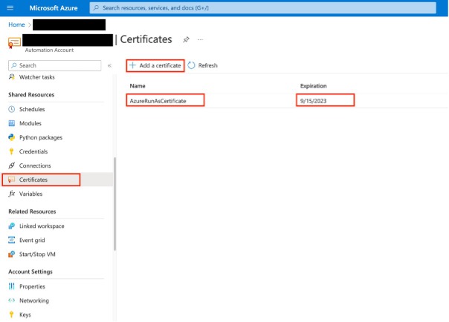Click the Connections plug icon
This screenshot has height=322, width=449.
pyautogui.click(x=11, y=165)
